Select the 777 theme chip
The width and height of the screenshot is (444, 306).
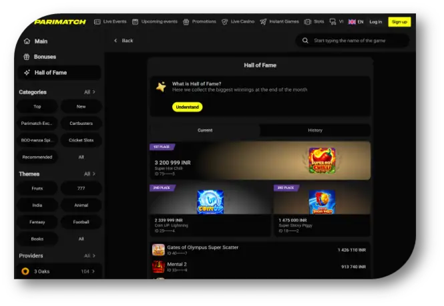coord(81,188)
